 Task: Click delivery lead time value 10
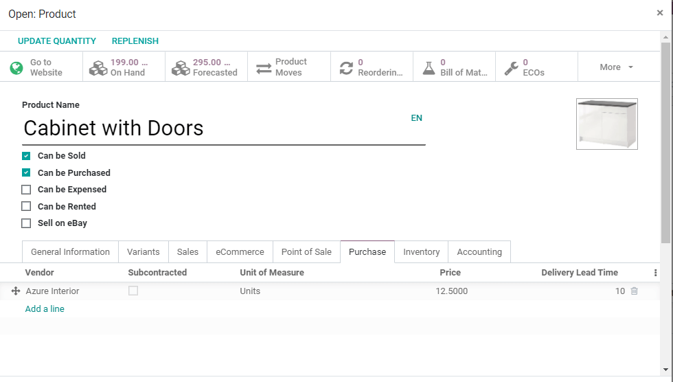(619, 291)
